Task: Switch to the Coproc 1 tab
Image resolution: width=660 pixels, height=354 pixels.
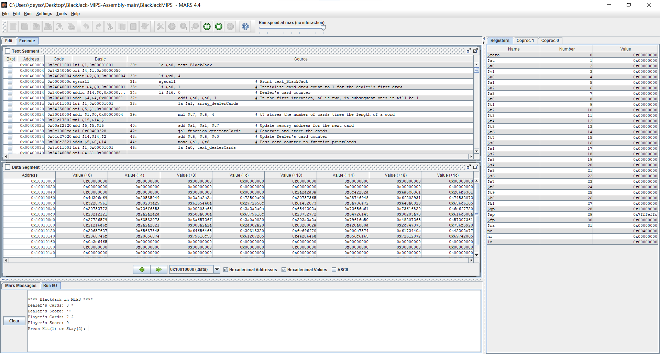Action: click(x=525, y=41)
